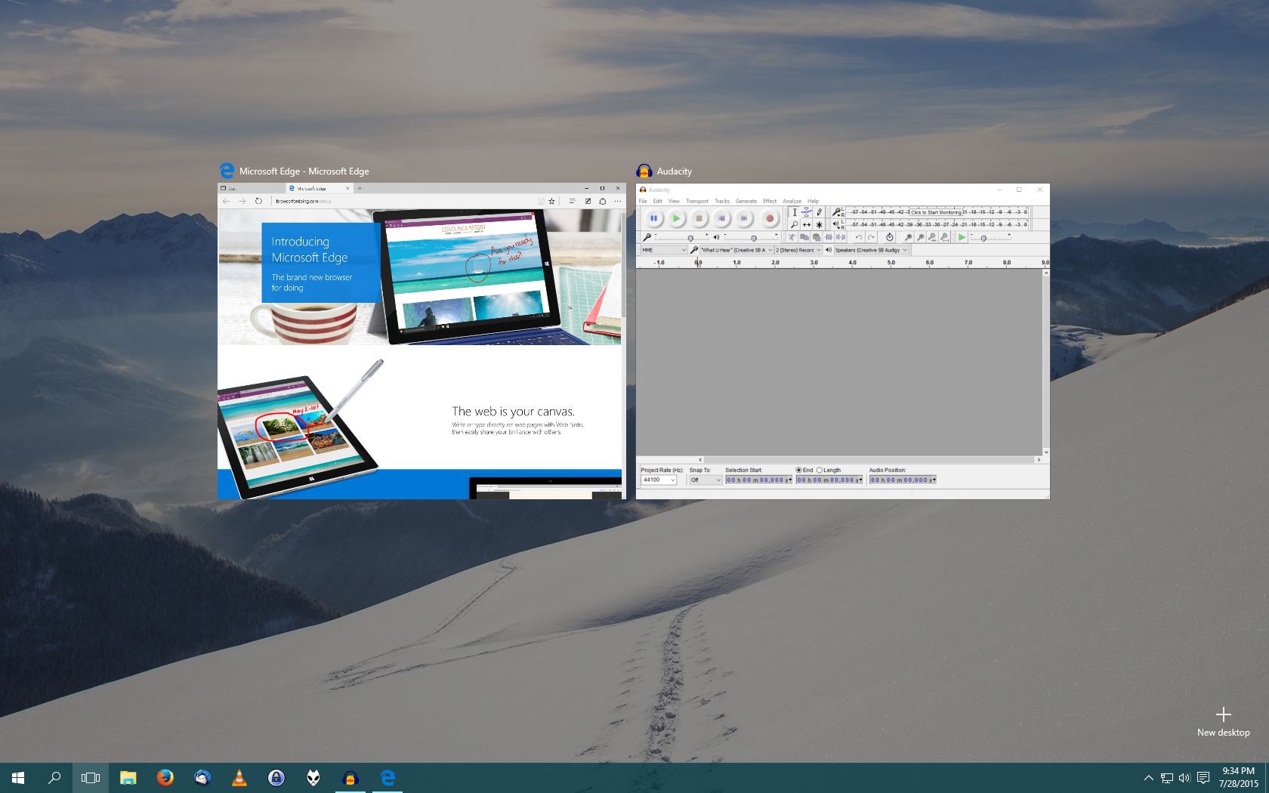Open the Selection Start time format arrow

789,480
